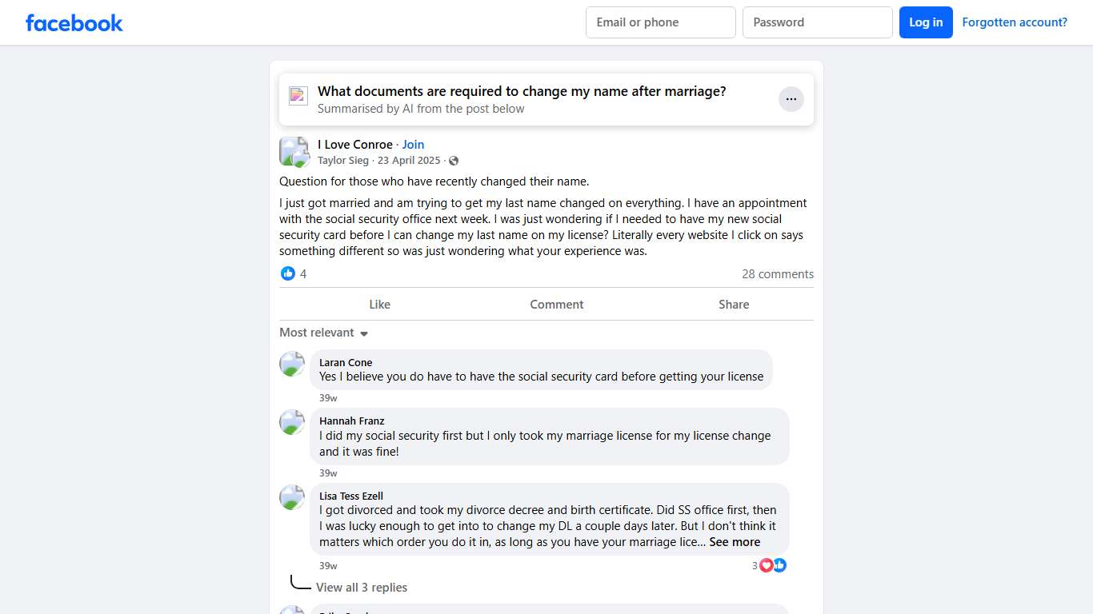1093x614 pixels.
Task: Open the Forgotten account? link
Action: (1015, 22)
